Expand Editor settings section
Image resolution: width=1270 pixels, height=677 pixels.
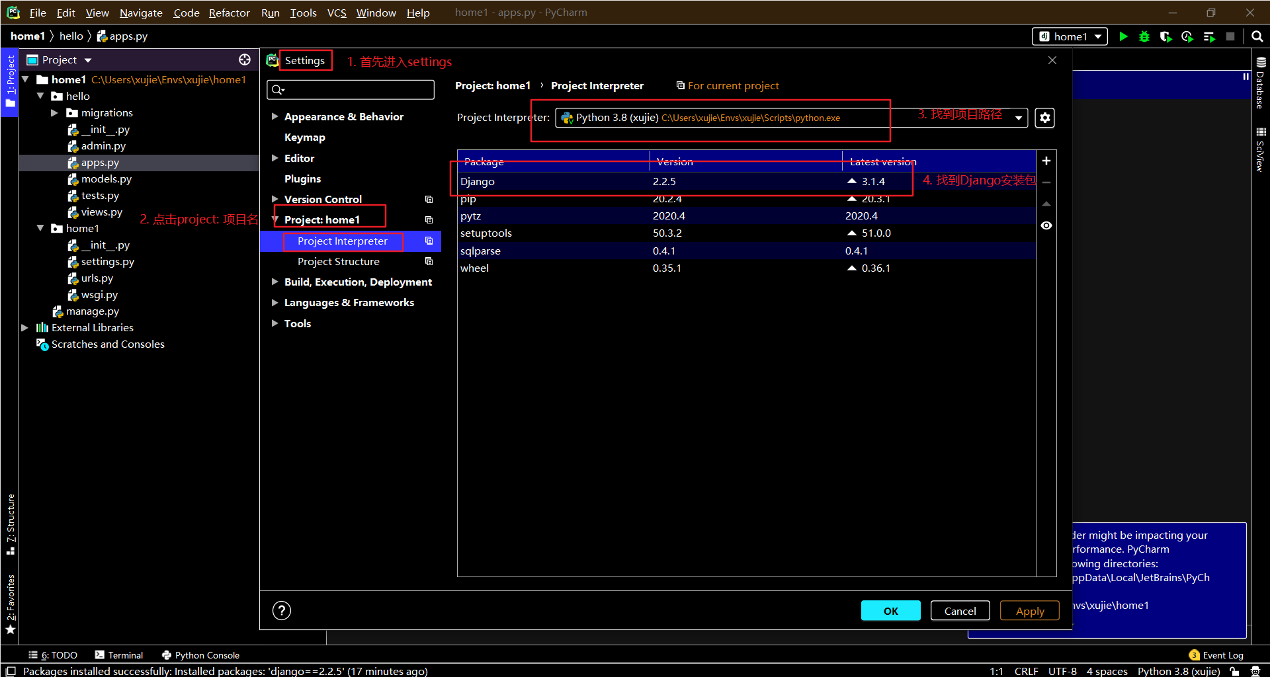275,158
